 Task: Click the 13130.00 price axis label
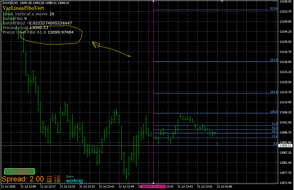pos(285,62)
